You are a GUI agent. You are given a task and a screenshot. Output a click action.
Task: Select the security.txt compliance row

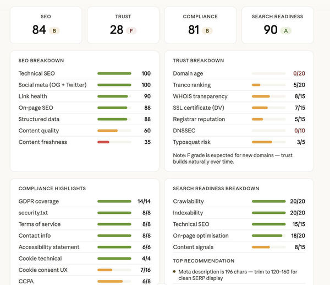coord(85,213)
